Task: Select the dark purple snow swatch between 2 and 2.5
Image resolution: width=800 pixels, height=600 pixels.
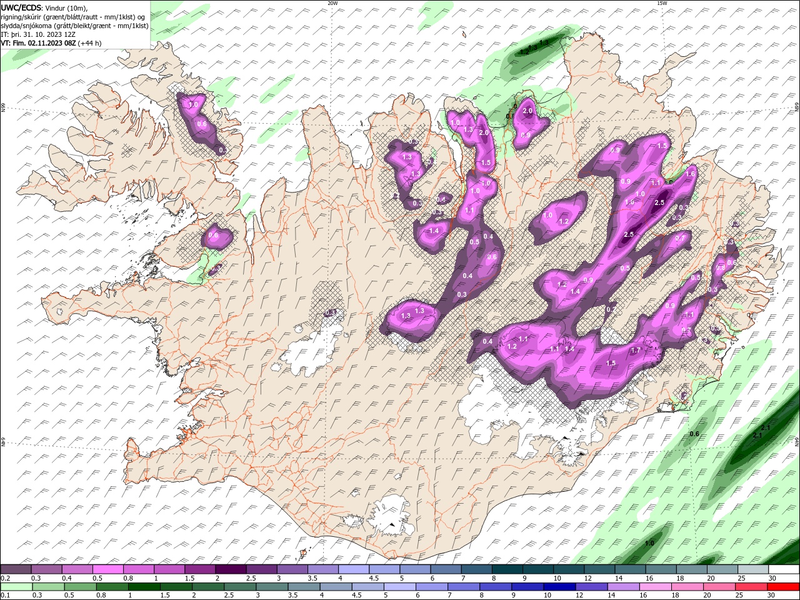Action: [231, 569]
